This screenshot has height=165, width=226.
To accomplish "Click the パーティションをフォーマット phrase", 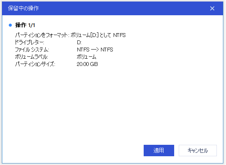I will [42, 35].
